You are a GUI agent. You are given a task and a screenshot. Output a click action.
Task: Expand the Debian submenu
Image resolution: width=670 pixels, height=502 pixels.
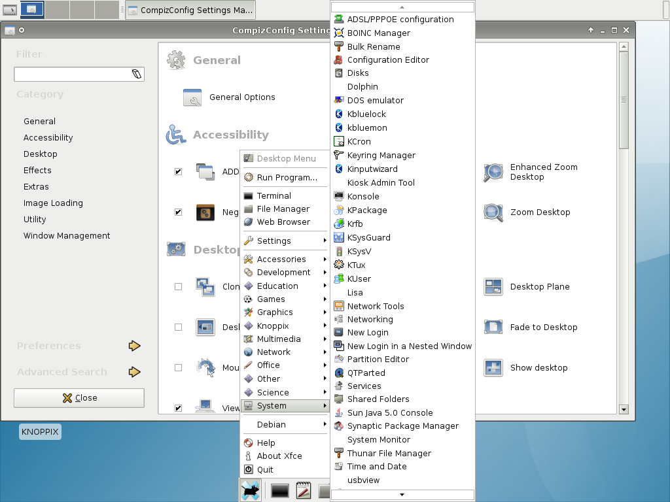click(x=285, y=424)
